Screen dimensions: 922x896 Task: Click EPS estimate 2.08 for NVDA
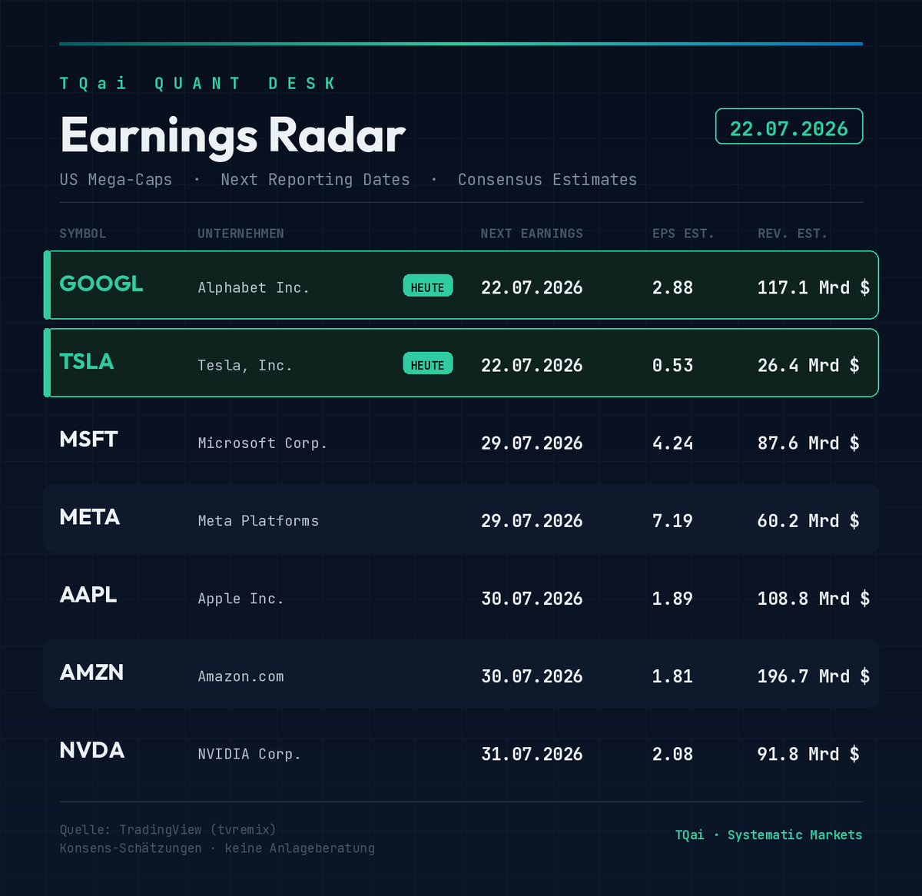[673, 754]
